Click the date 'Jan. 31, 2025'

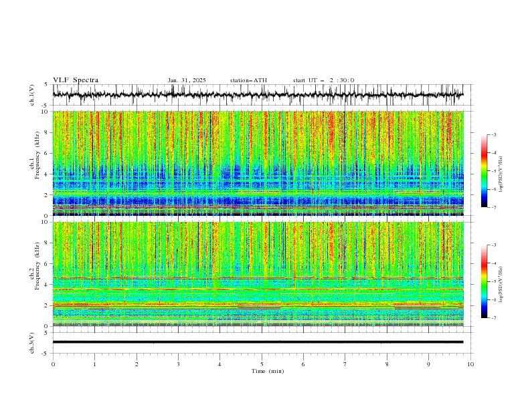pos(187,80)
